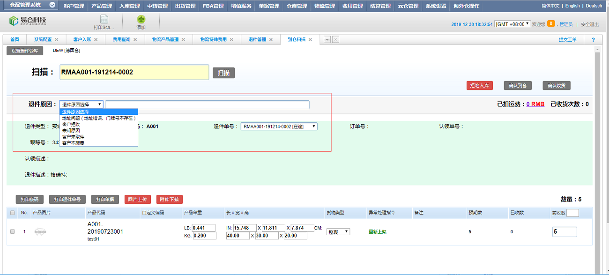This screenshot has height=275, width=609.
Task: Click the green 添加 plus icon
Action: (x=141, y=20)
